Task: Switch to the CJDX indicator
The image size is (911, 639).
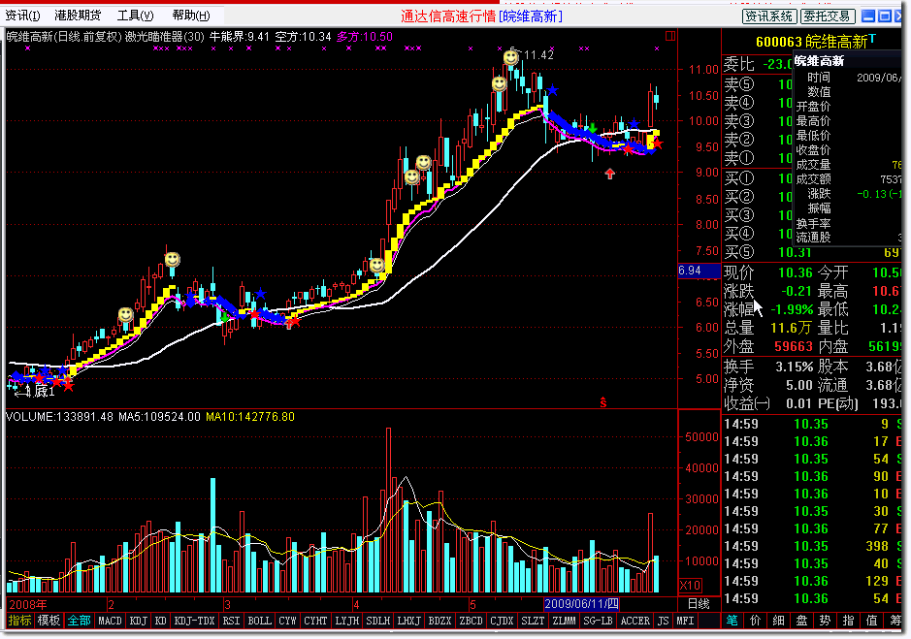Action: (x=502, y=621)
